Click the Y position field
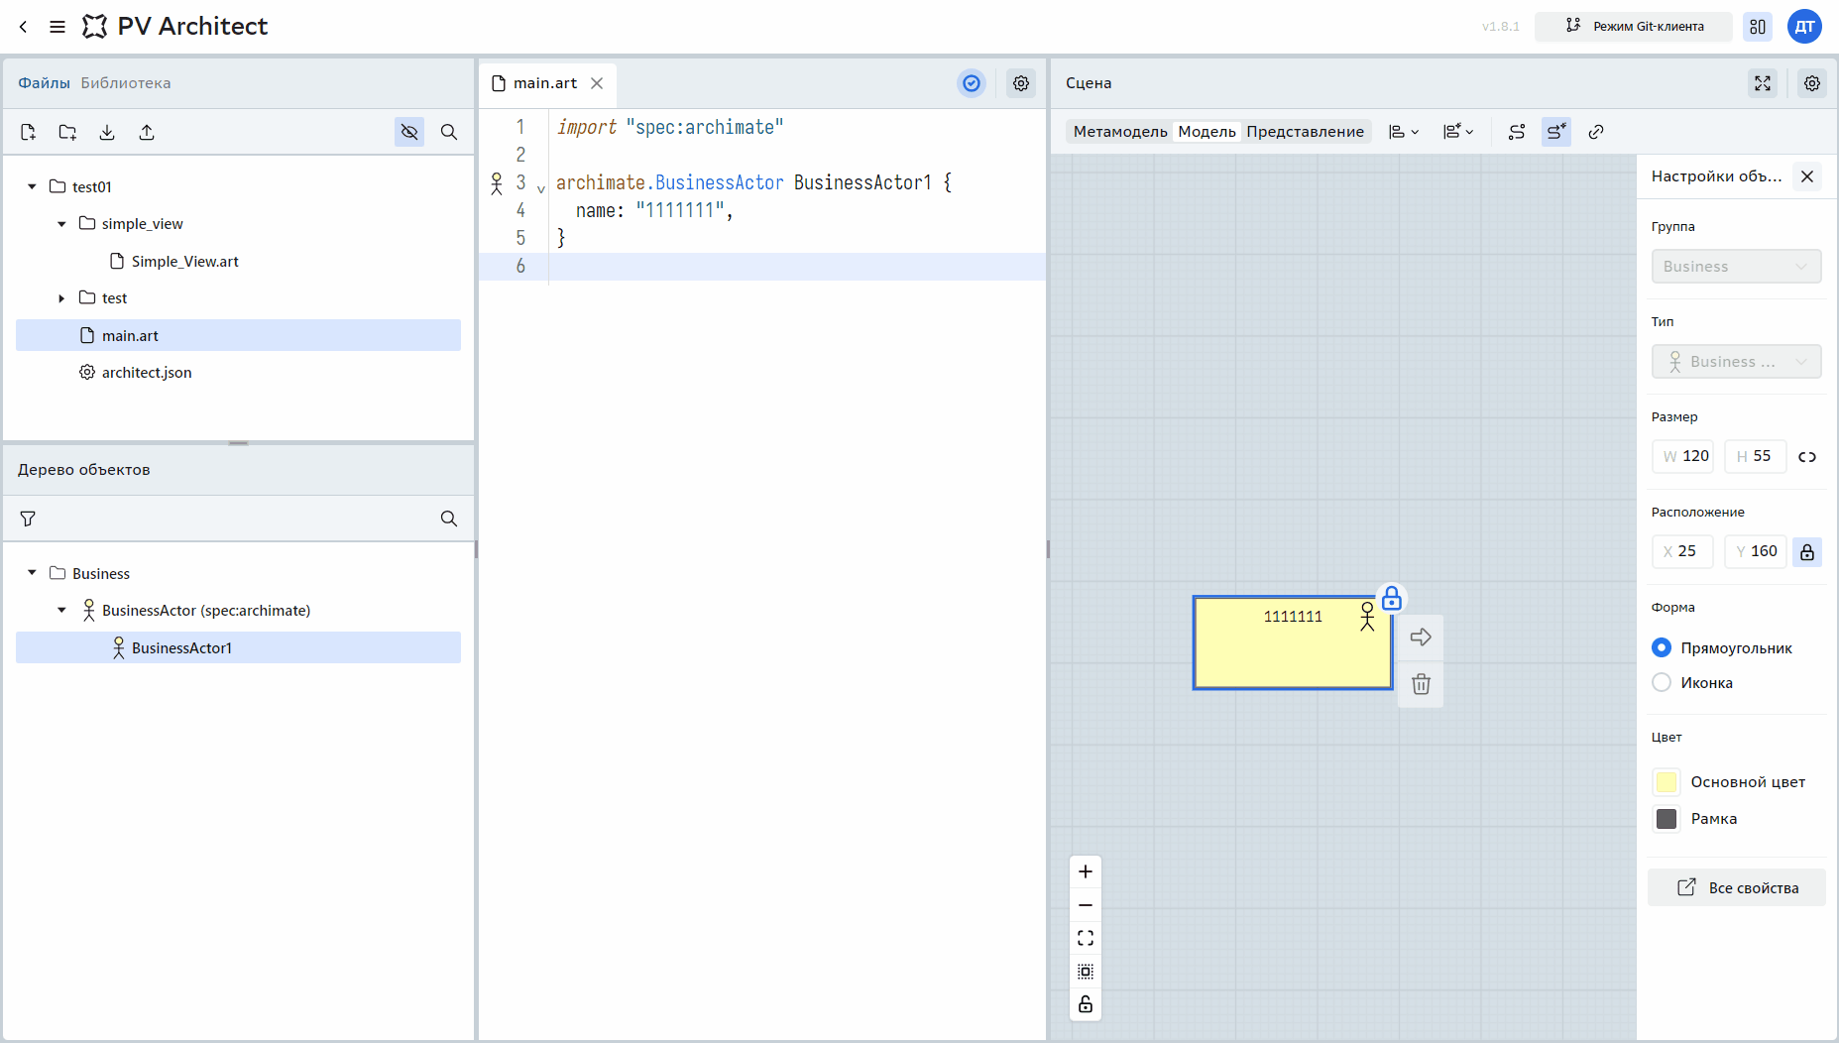This screenshot has height=1043, width=1839. click(1756, 551)
